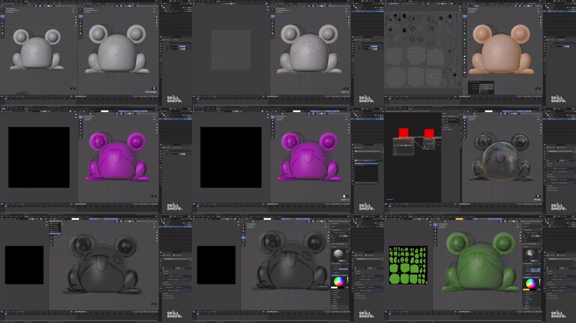Image resolution: width=576 pixels, height=323 pixels.
Task: Toggle the Cursor checkbox in green frog frame
Action: point(526,306)
